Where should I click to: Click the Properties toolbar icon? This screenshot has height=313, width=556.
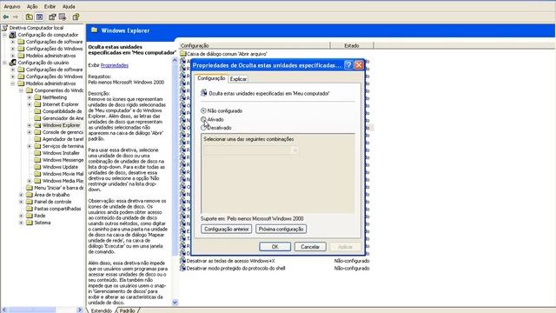point(52,17)
